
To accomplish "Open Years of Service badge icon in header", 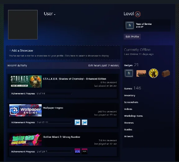I will (130, 25).
